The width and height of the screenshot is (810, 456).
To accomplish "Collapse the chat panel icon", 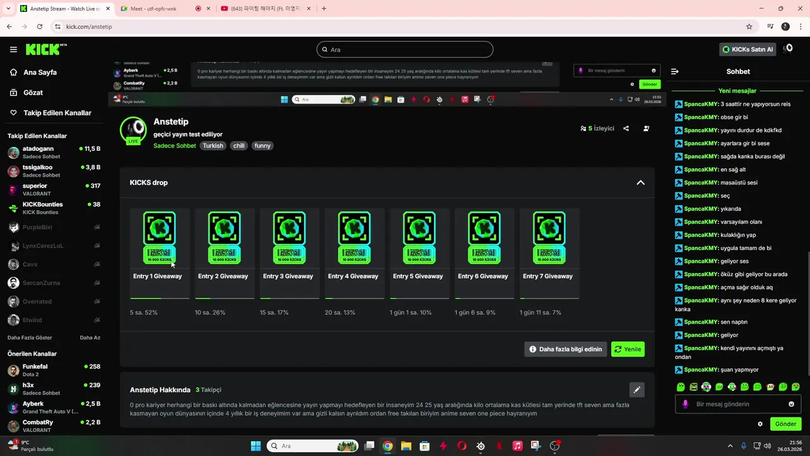I will coord(675,72).
